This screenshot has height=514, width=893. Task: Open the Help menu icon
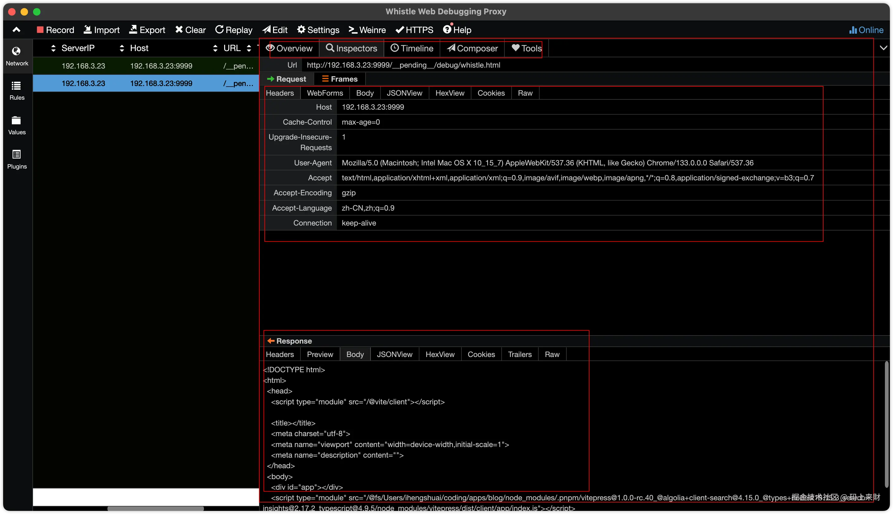click(447, 29)
